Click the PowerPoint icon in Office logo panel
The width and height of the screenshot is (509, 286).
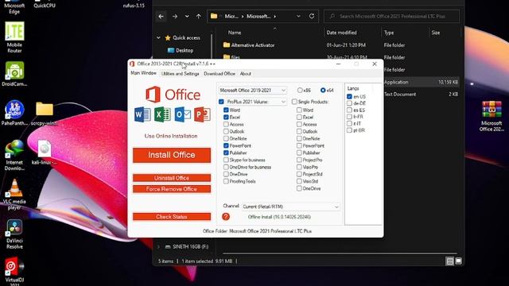click(x=202, y=114)
